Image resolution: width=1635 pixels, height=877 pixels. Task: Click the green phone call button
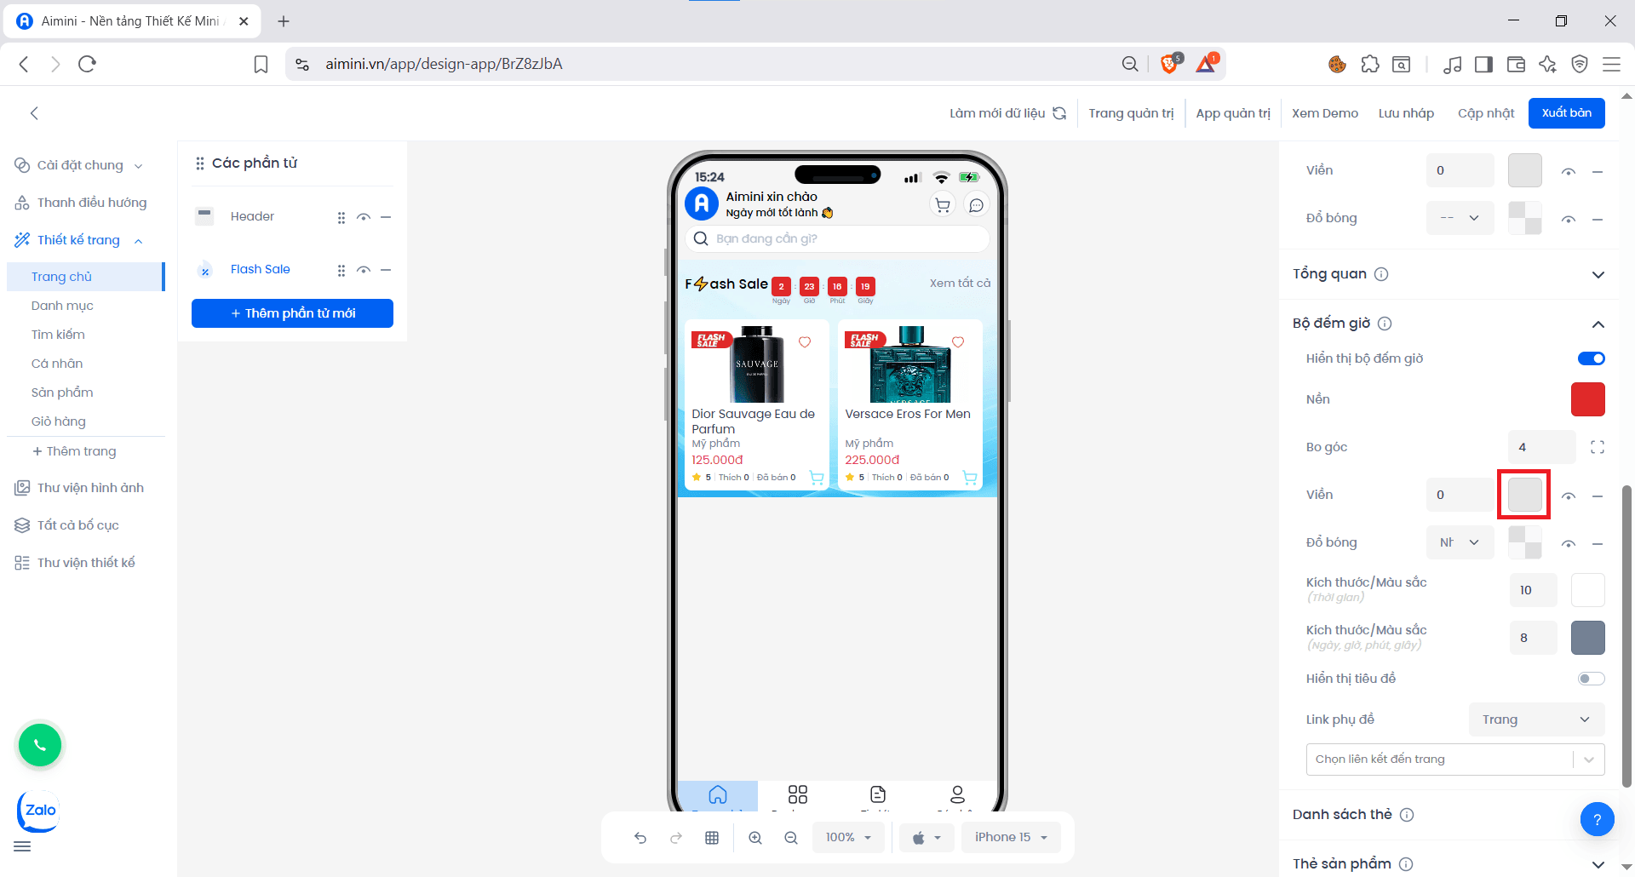40,745
